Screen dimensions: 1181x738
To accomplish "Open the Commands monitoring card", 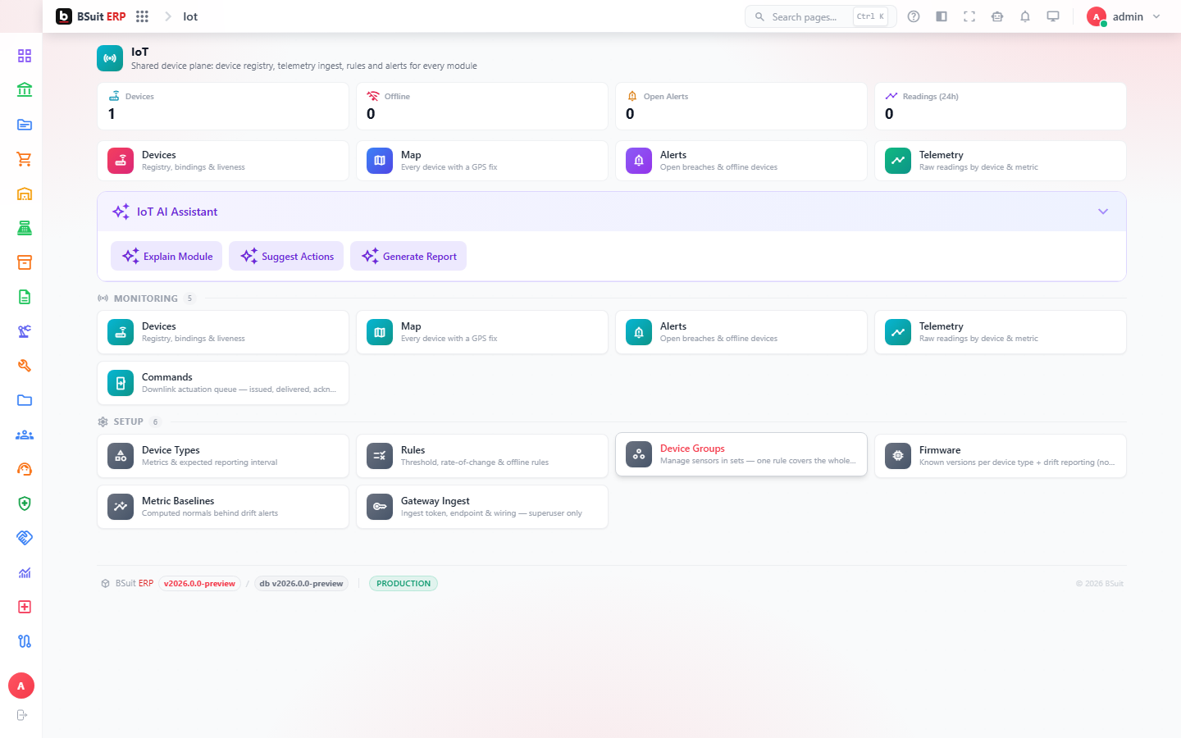I will click(223, 383).
